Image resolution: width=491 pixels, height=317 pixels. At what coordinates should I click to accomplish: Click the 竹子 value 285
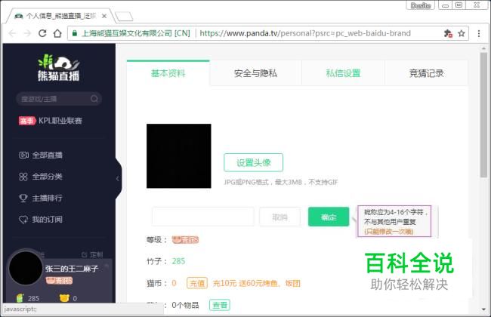tap(178, 261)
